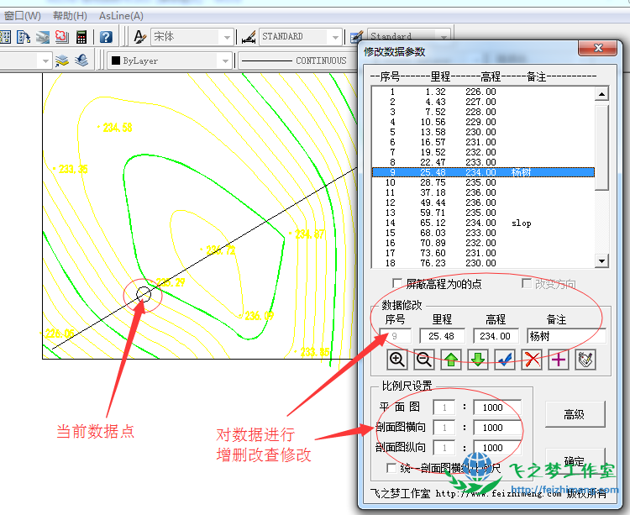The image size is (630, 515).
Task: Select list row 4 with 10.56 229.00
Action: 483,122
